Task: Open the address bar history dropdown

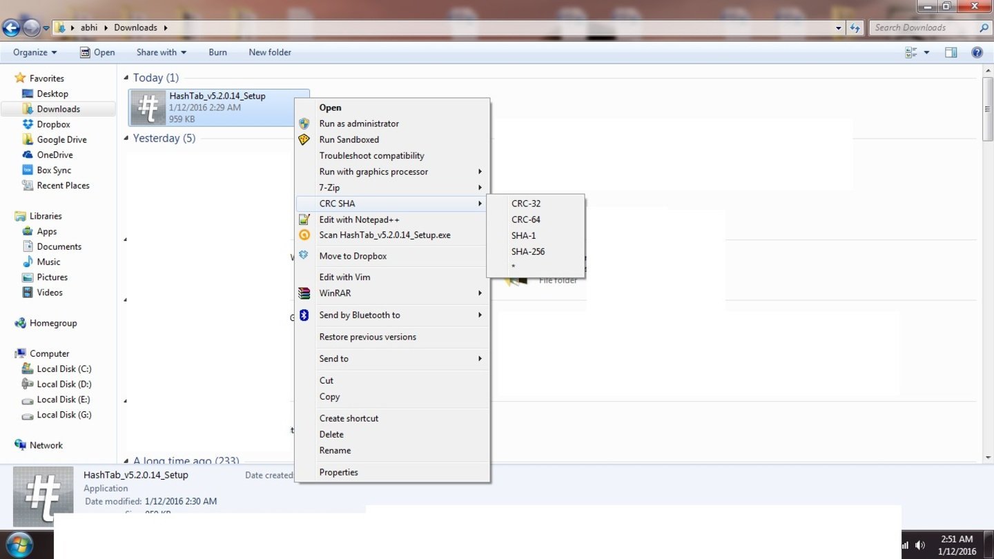Action: coord(839,28)
